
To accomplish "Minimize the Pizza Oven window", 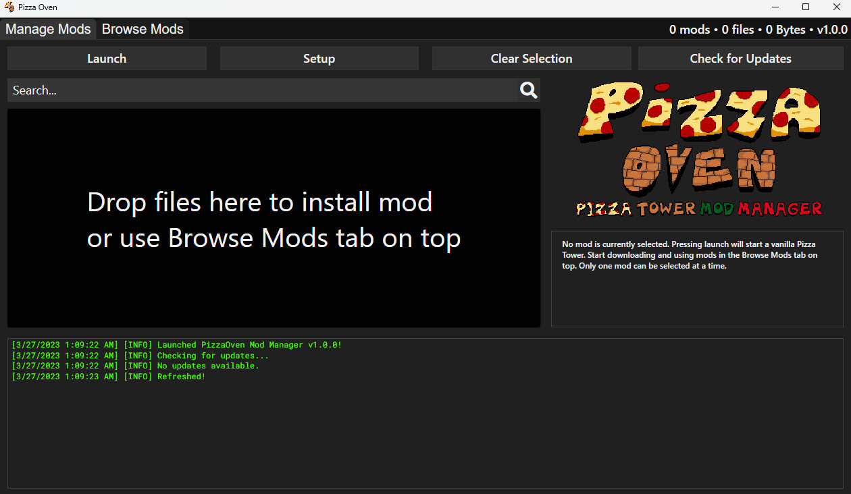I will pyautogui.click(x=775, y=7).
